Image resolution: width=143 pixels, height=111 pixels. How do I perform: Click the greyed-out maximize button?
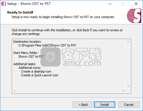123,4
